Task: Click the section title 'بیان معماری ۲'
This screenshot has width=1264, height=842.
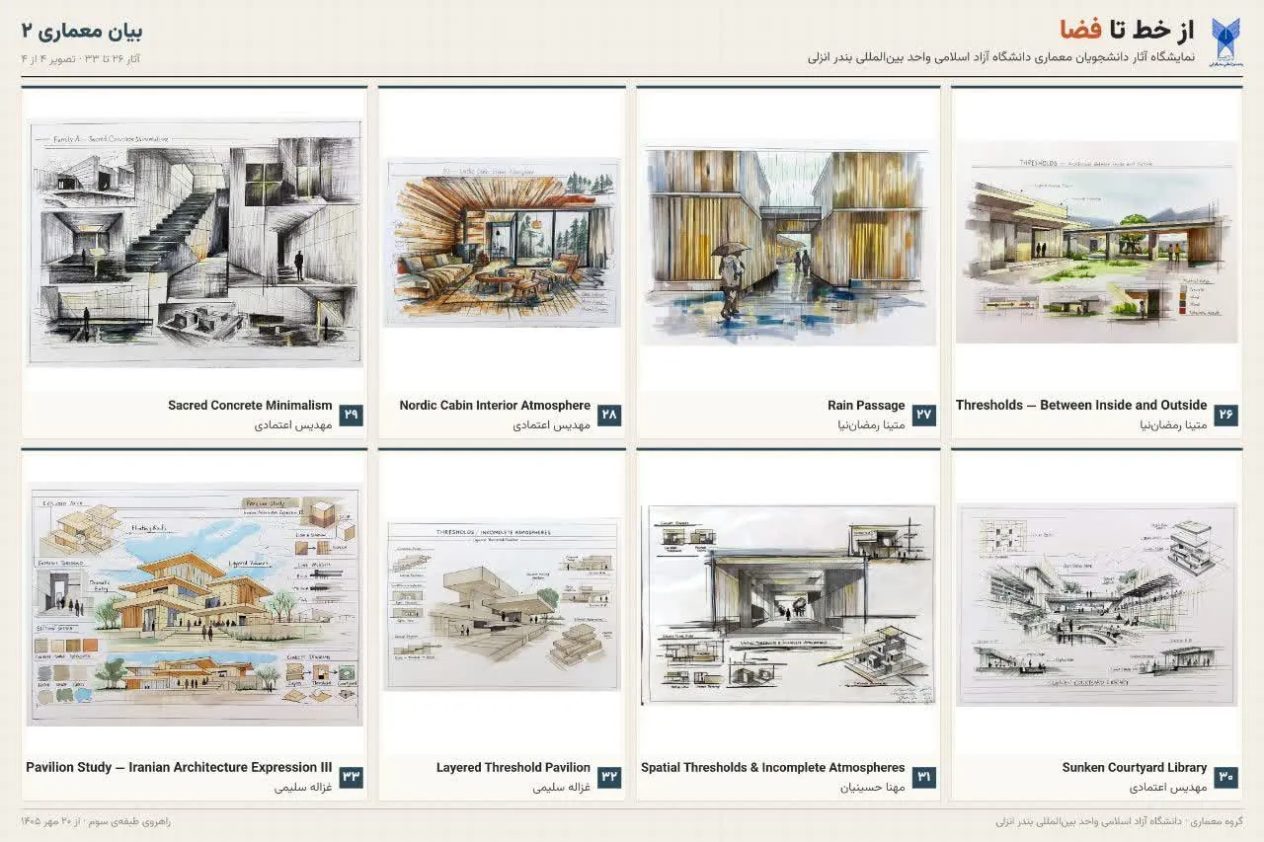Action: 82,32
